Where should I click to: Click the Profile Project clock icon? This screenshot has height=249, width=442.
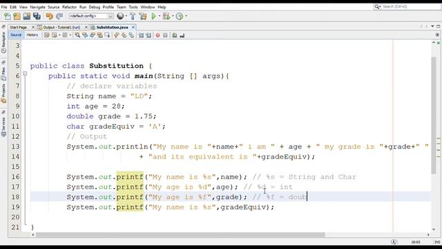pos(180,17)
